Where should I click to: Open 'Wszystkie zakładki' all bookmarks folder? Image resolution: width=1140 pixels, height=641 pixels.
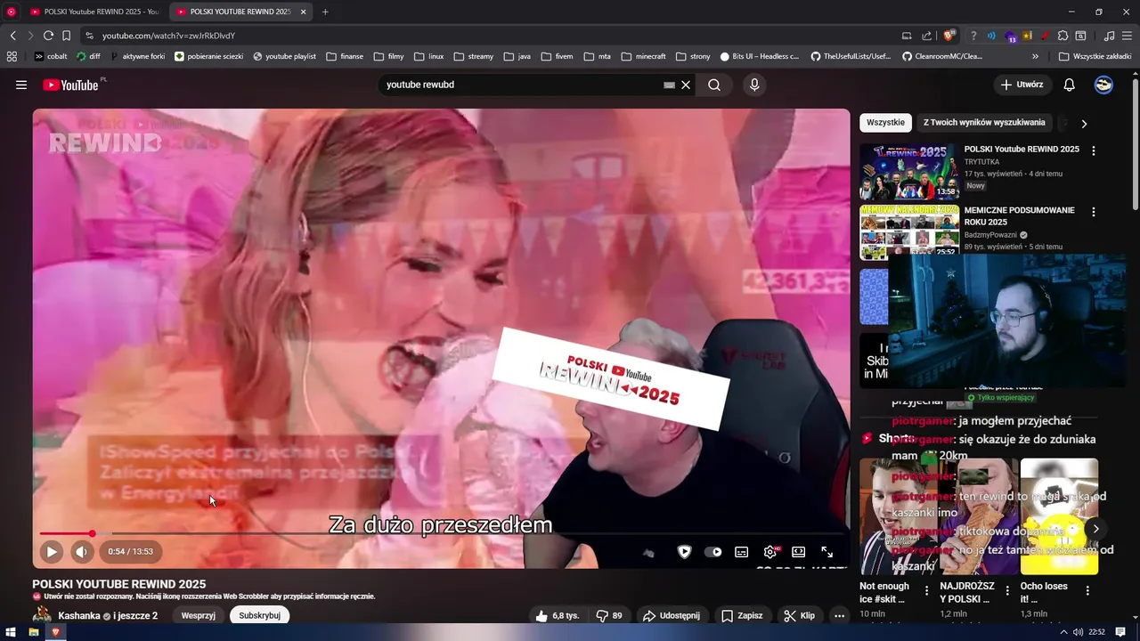(1095, 56)
